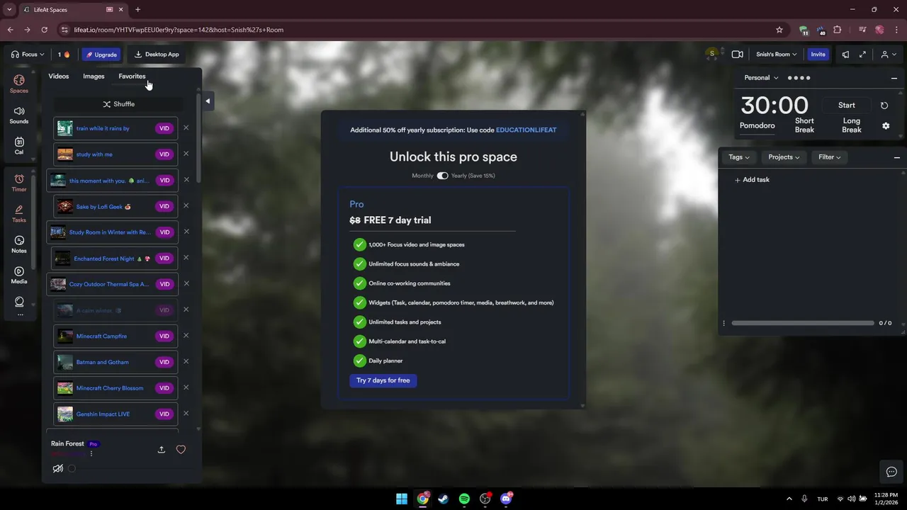The width and height of the screenshot is (907, 510).
Task: Share Rain Forest space via upload icon
Action: (x=162, y=450)
